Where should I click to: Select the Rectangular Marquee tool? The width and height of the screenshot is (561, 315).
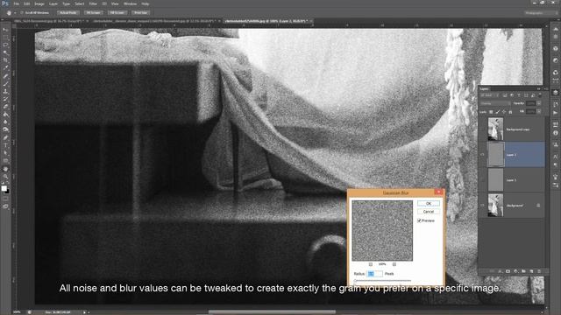5,38
